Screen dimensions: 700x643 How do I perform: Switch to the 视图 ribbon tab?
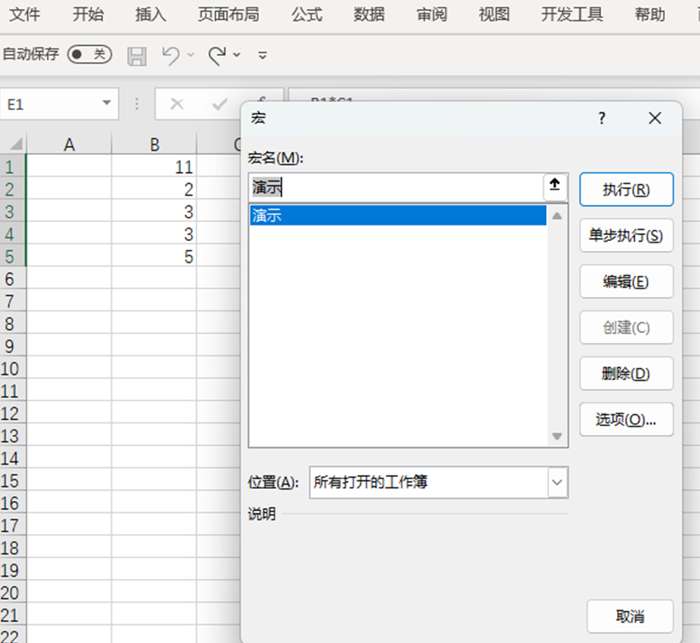[494, 14]
